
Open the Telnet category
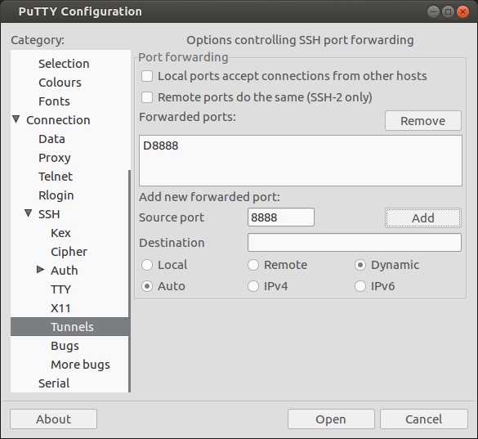point(56,177)
